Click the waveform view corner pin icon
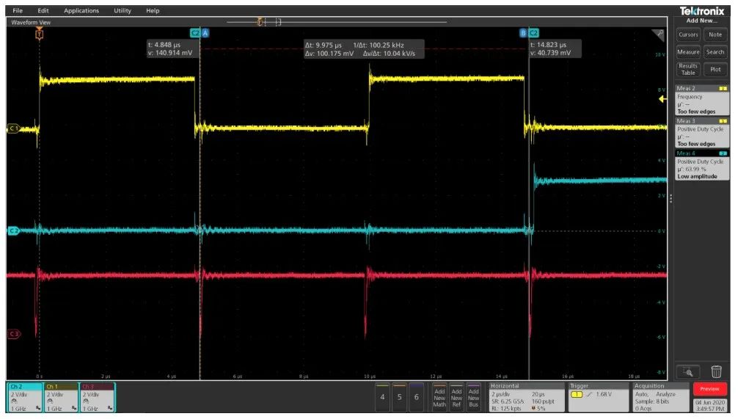Screen dimensions: 738x419 [x=659, y=34]
